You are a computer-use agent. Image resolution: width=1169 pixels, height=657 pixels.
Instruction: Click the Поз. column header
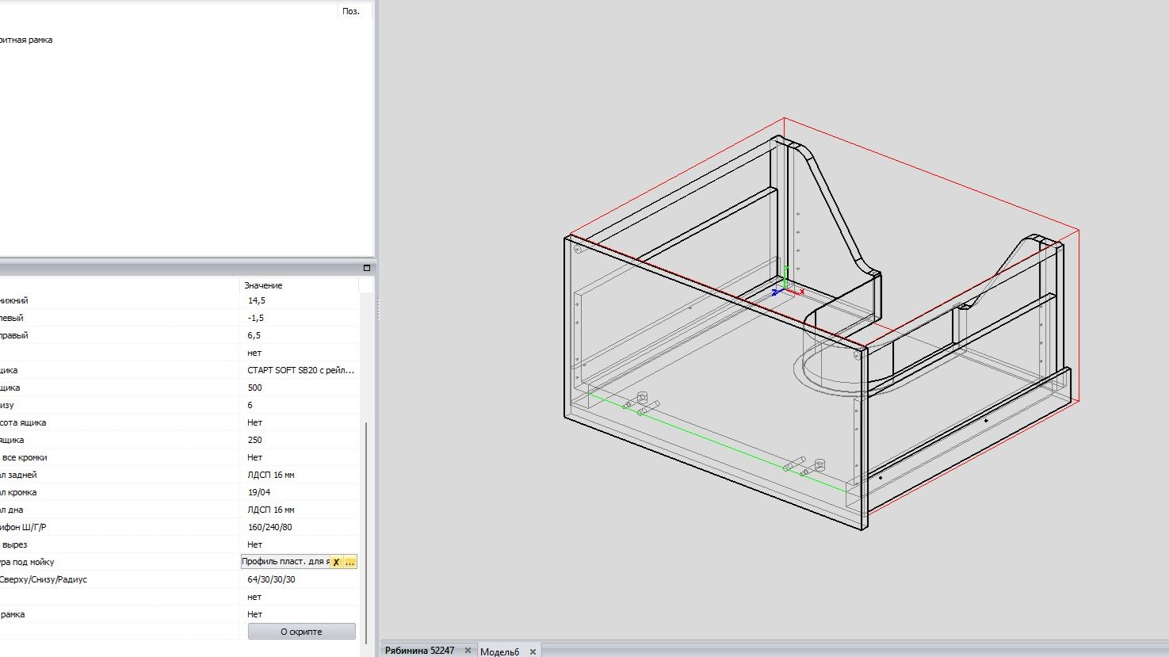(351, 11)
